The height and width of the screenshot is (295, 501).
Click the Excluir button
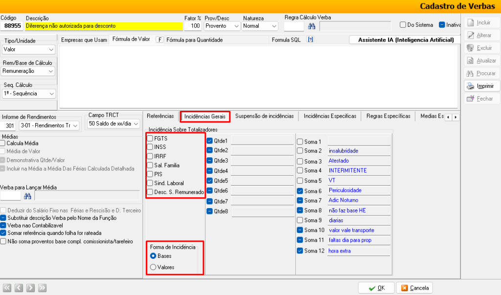click(482, 48)
